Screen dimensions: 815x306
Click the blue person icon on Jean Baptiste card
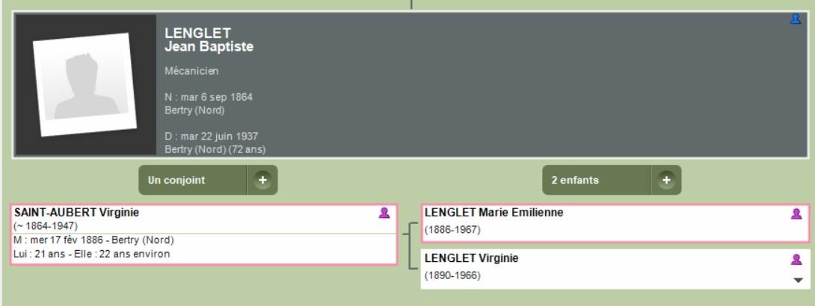(796, 19)
